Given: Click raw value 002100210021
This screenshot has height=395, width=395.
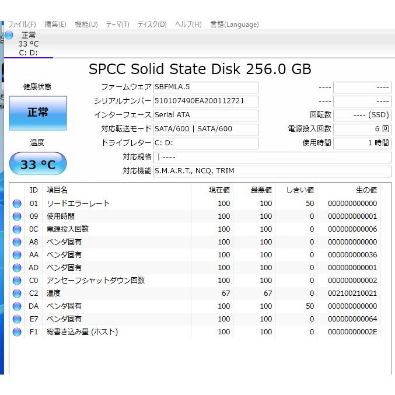Looking at the screenshot, I should (x=352, y=293).
